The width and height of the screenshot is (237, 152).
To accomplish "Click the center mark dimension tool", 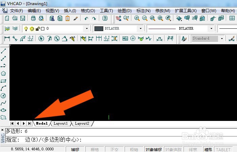I will 133,39.
